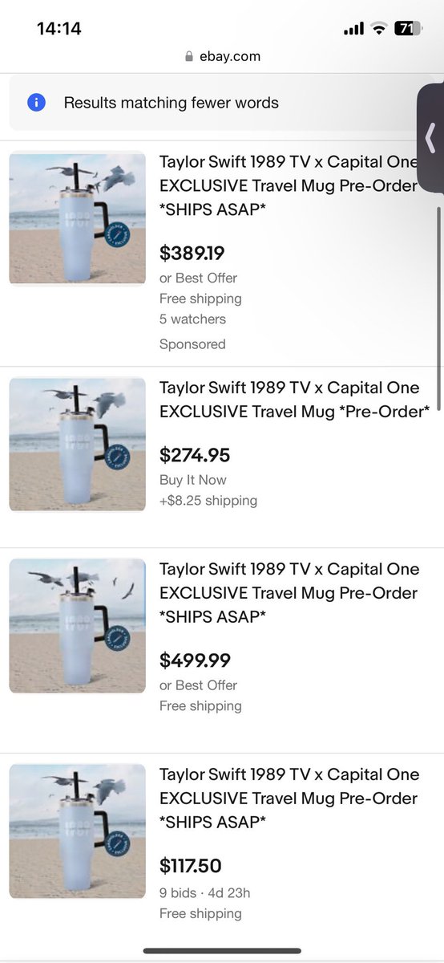Open the $499.99 travel mug thumbnail

coord(77,625)
